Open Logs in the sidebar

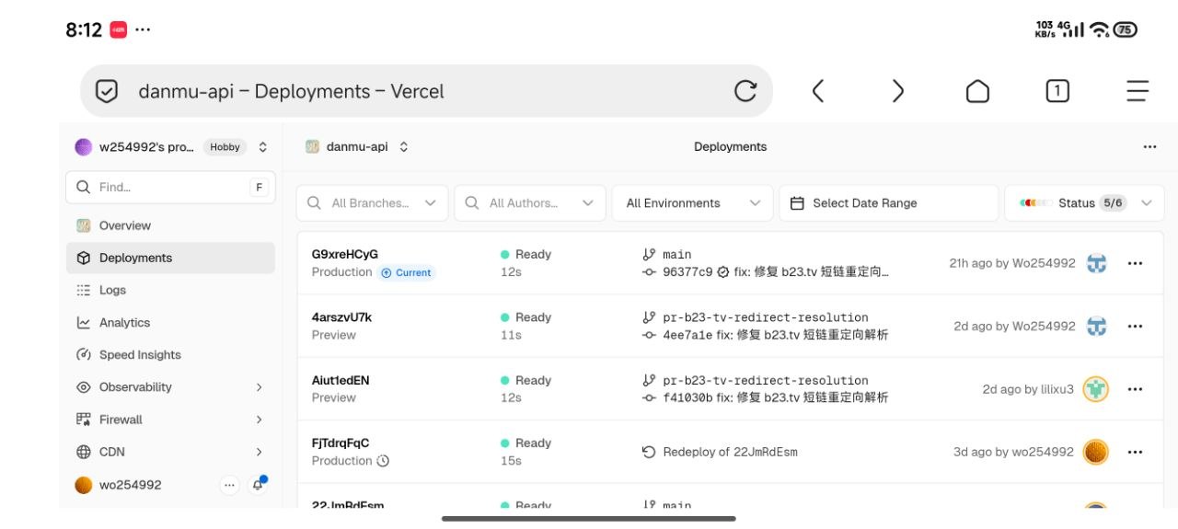click(x=170, y=290)
